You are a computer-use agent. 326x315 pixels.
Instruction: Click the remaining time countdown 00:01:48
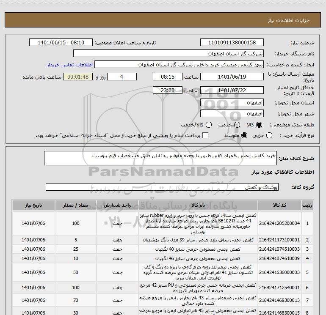(x=78, y=77)
